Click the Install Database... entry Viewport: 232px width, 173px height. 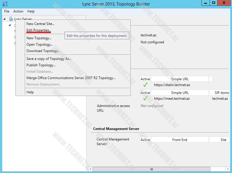[40, 72]
